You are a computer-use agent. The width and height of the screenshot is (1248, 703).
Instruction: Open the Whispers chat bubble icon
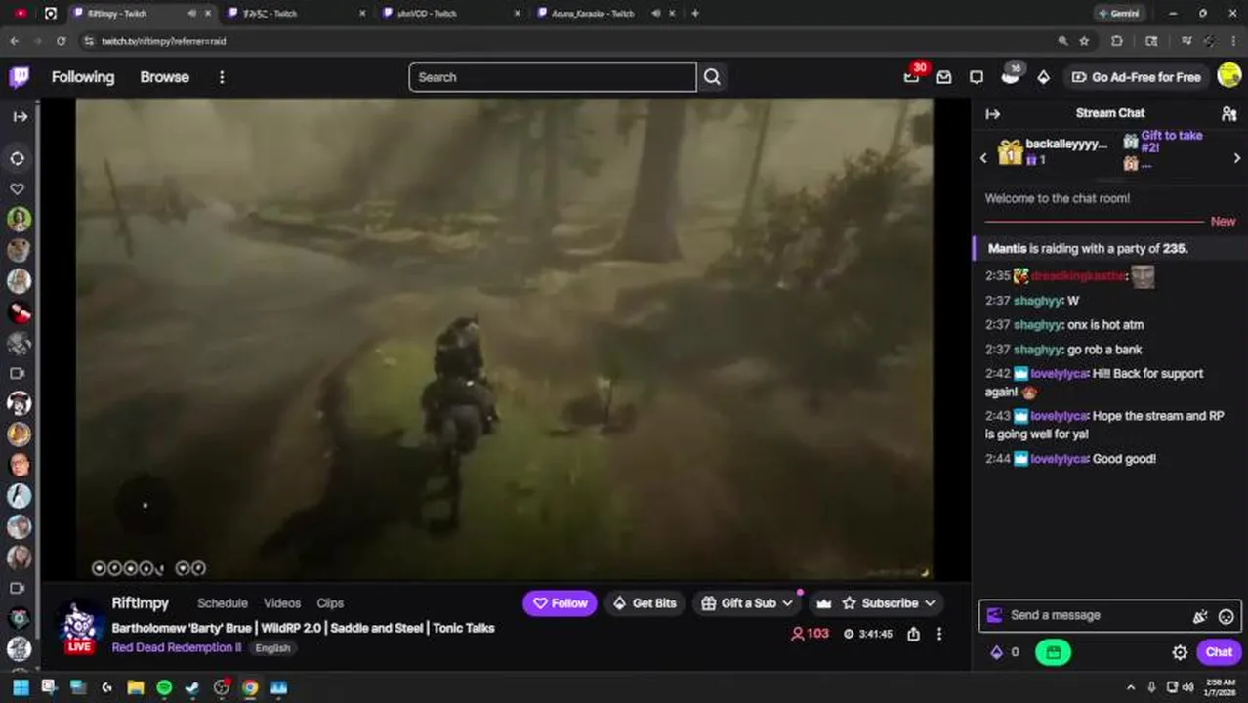[x=977, y=77]
